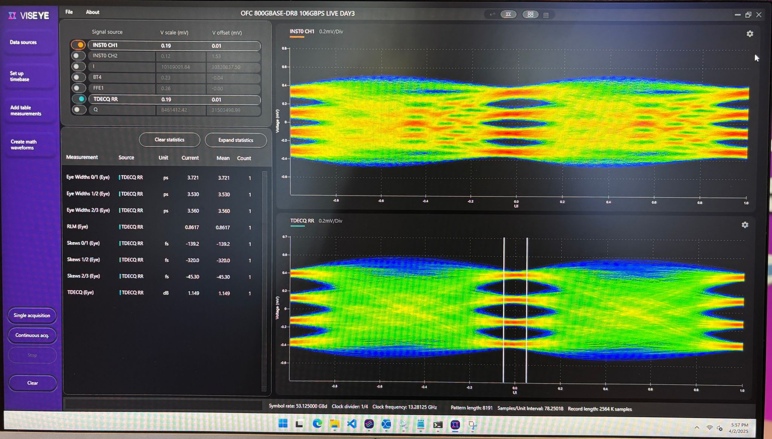
Task: Open settings gear for TDECQ RR plot
Action: tap(745, 225)
